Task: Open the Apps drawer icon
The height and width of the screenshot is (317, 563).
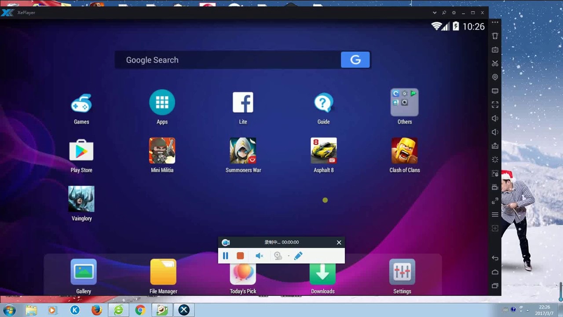Action: tap(162, 102)
